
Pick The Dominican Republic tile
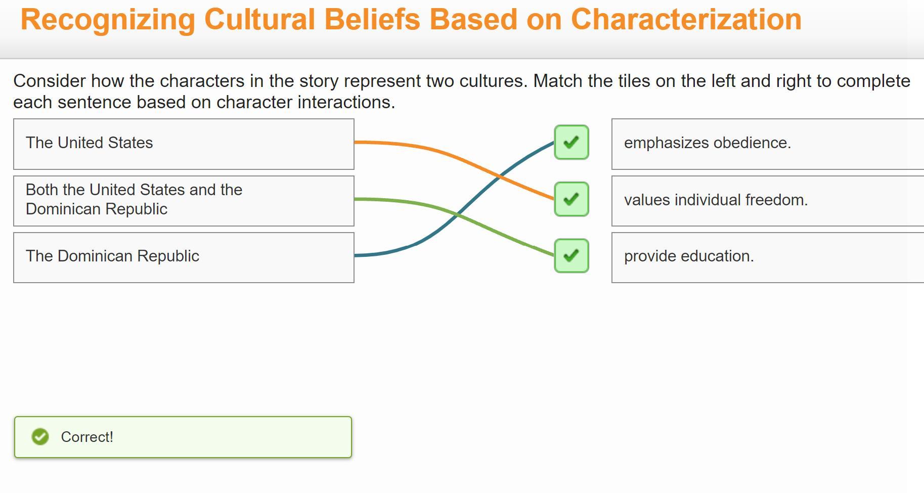184,257
